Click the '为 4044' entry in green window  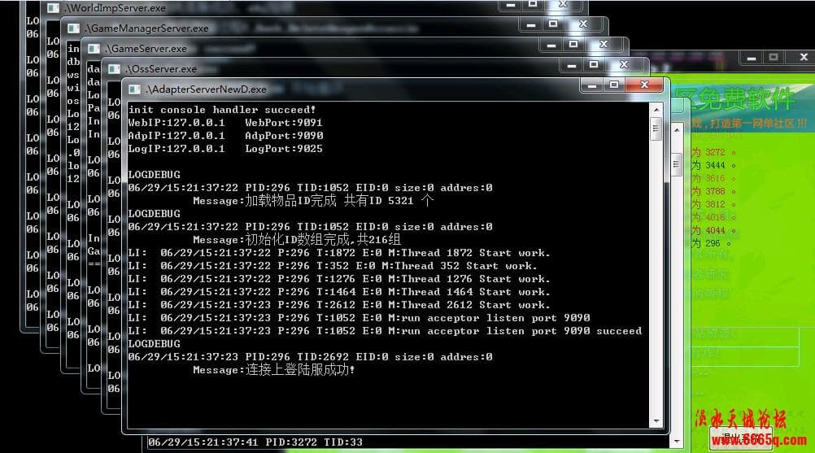[x=713, y=230]
